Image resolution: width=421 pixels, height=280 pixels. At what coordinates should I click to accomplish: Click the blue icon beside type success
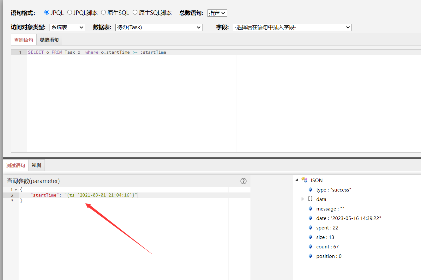311,190
